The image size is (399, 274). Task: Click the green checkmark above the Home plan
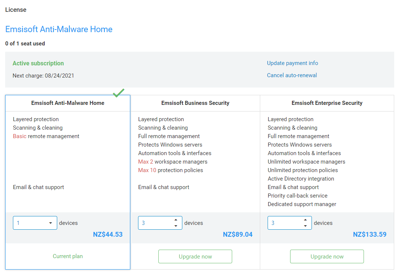(118, 93)
